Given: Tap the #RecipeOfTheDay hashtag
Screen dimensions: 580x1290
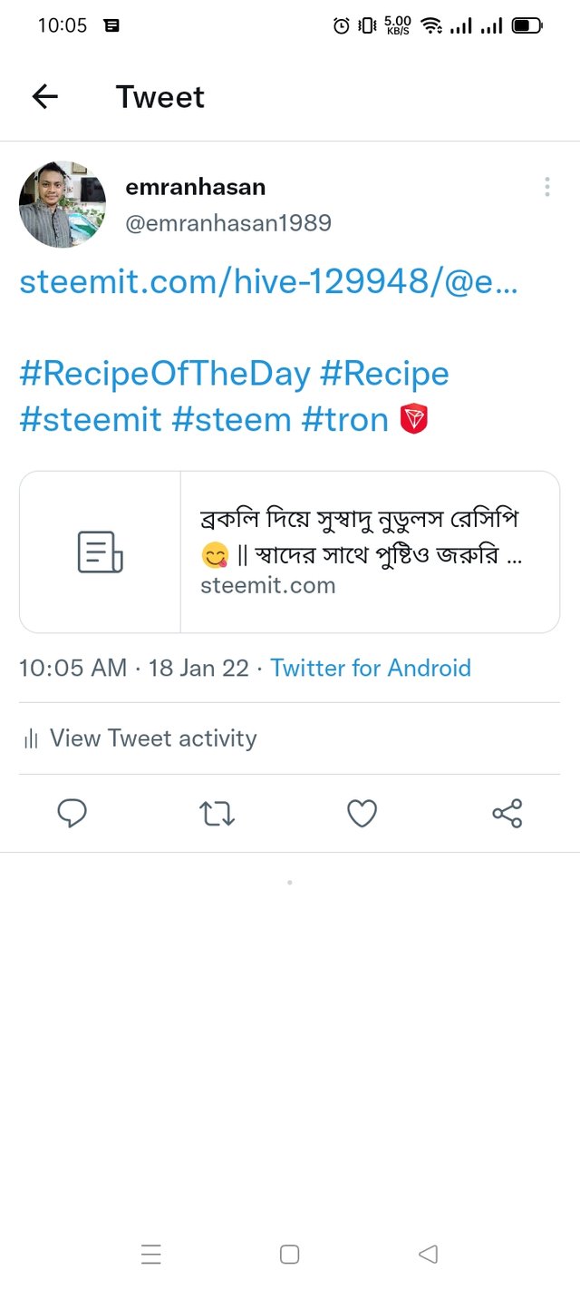Looking at the screenshot, I should pos(163,373).
